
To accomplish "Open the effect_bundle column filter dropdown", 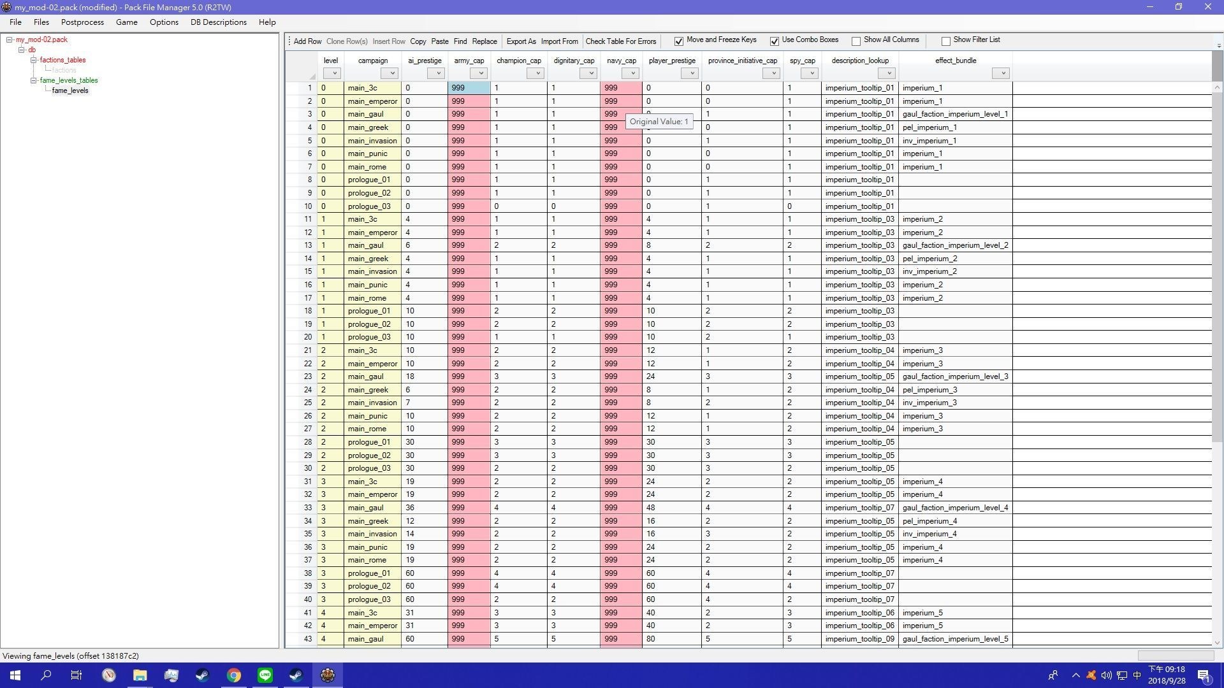I will 1002,73.
